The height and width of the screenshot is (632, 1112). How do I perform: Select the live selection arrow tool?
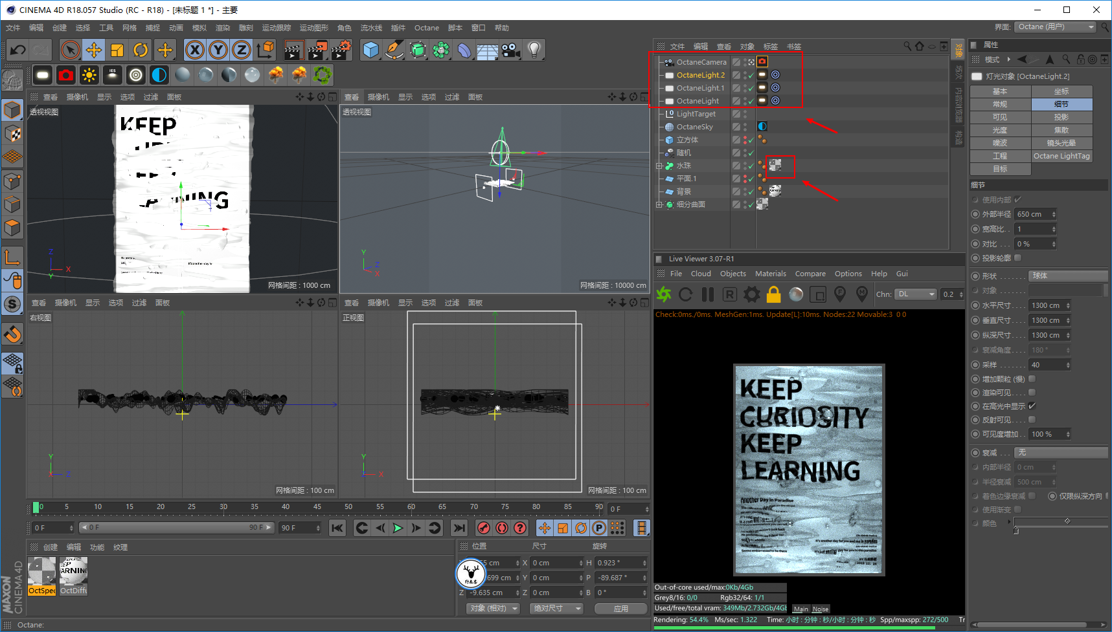tap(70, 50)
